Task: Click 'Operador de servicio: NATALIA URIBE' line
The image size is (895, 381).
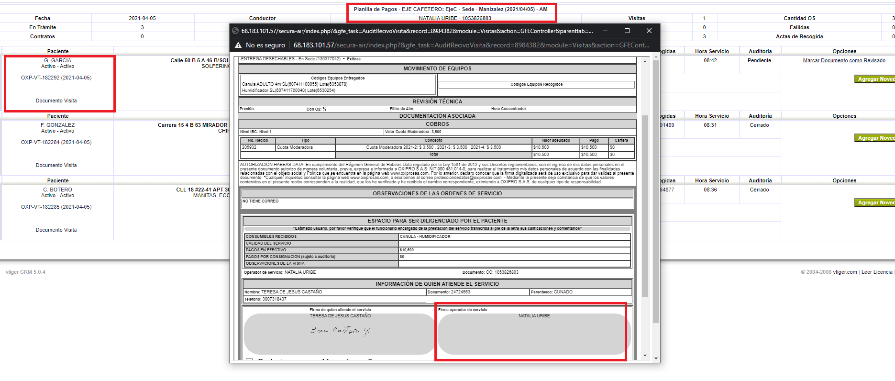Action: (280, 272)
